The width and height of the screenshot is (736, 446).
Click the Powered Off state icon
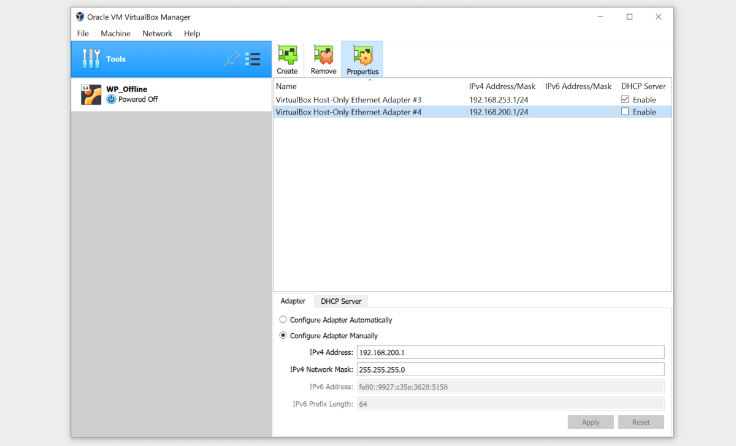111,99
